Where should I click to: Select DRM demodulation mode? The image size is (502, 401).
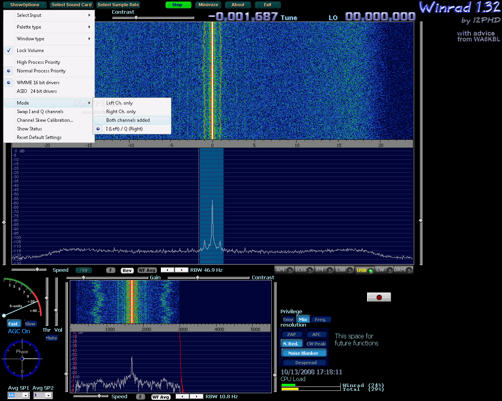coord(403,270)
